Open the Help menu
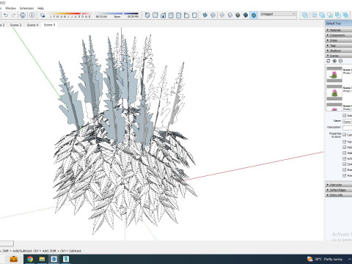The image size is (352, 264). pos(40,8)
